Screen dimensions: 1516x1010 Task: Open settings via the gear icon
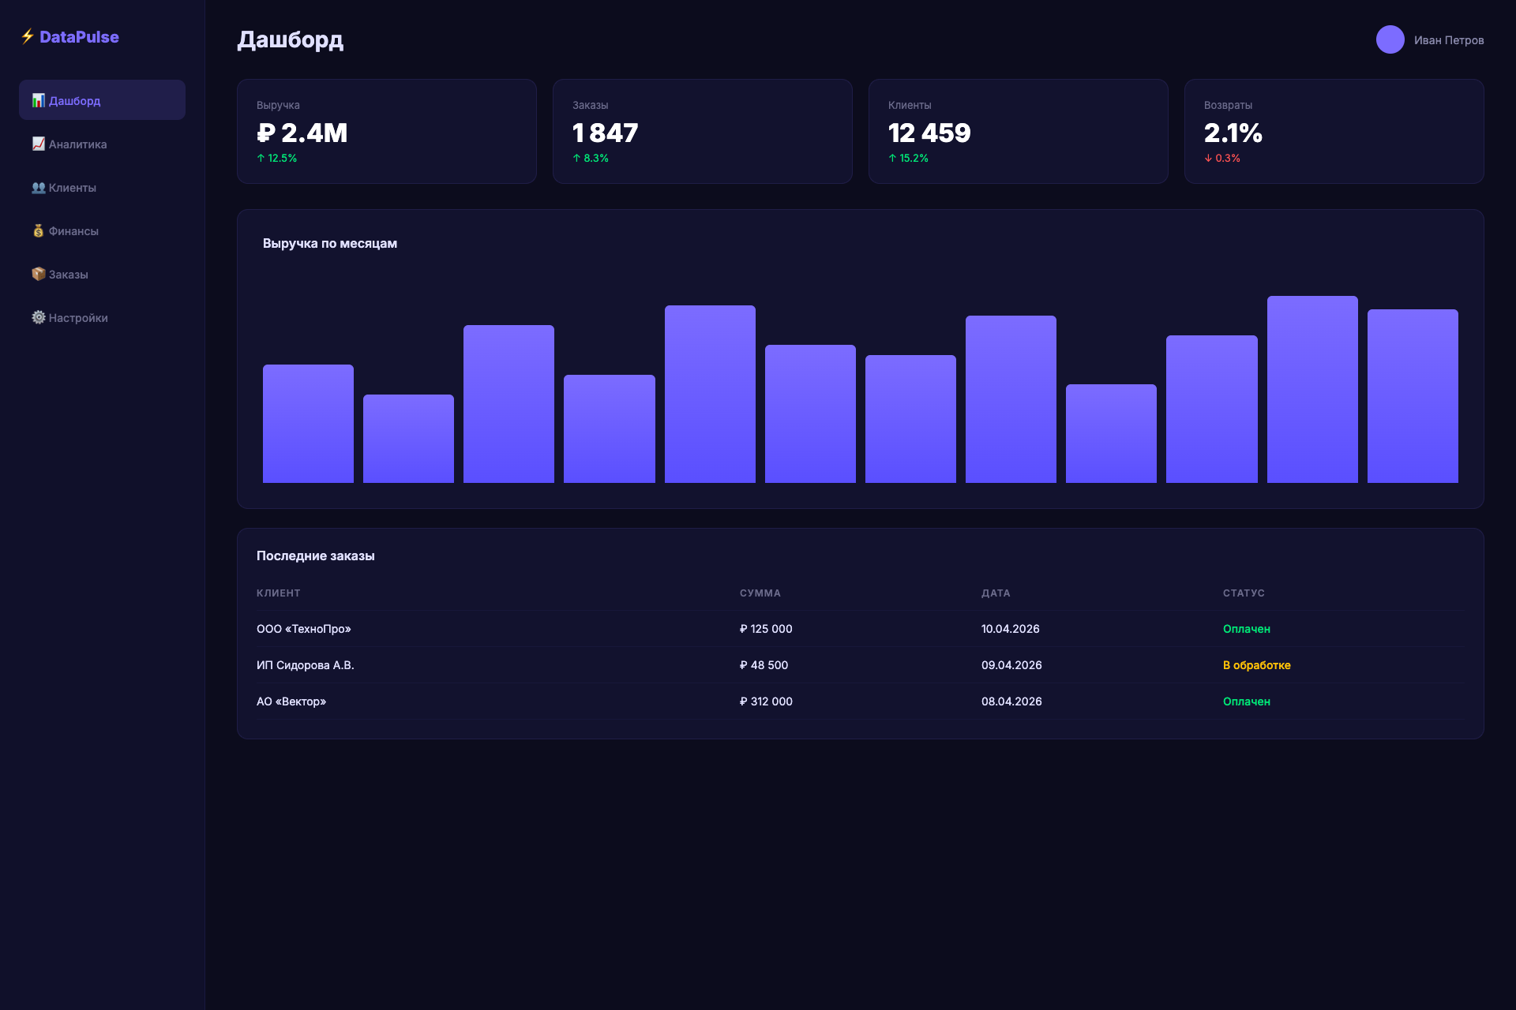[37, 317]
